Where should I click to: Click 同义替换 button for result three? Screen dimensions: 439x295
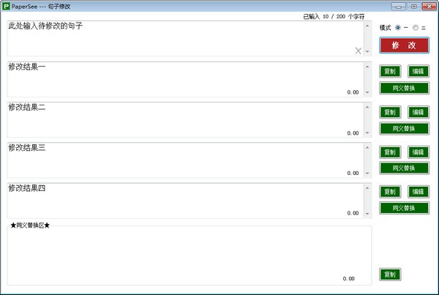(403, 168)
